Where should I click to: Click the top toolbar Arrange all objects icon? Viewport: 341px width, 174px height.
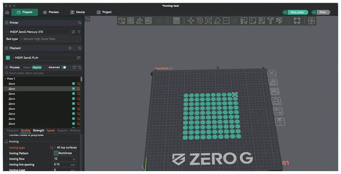coord(148,21)
